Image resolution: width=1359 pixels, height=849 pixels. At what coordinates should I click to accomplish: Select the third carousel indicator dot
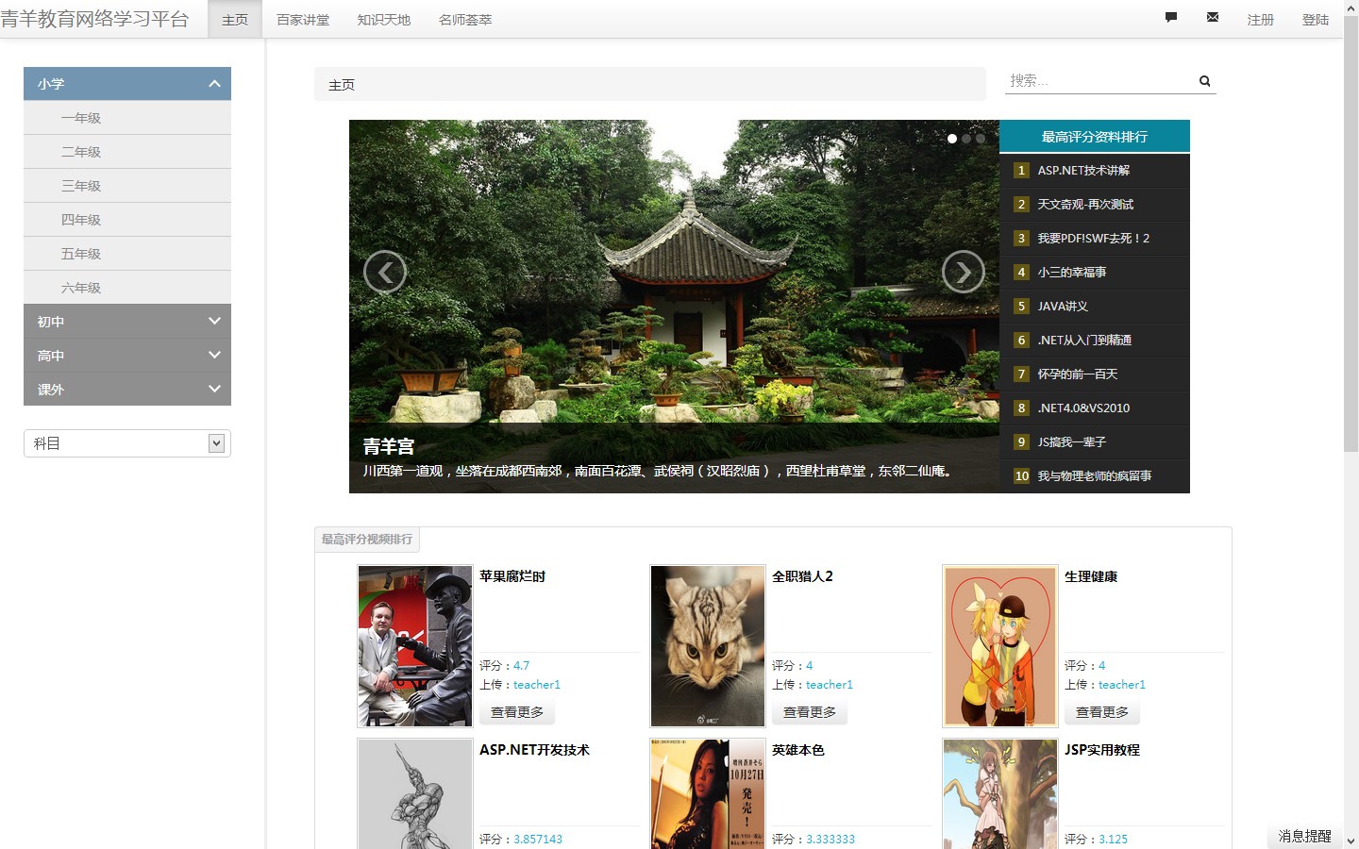tap(981, 139)
